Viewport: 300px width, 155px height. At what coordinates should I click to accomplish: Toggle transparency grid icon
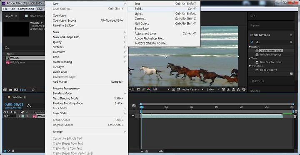pyautogui.click(x=178, y=89)
